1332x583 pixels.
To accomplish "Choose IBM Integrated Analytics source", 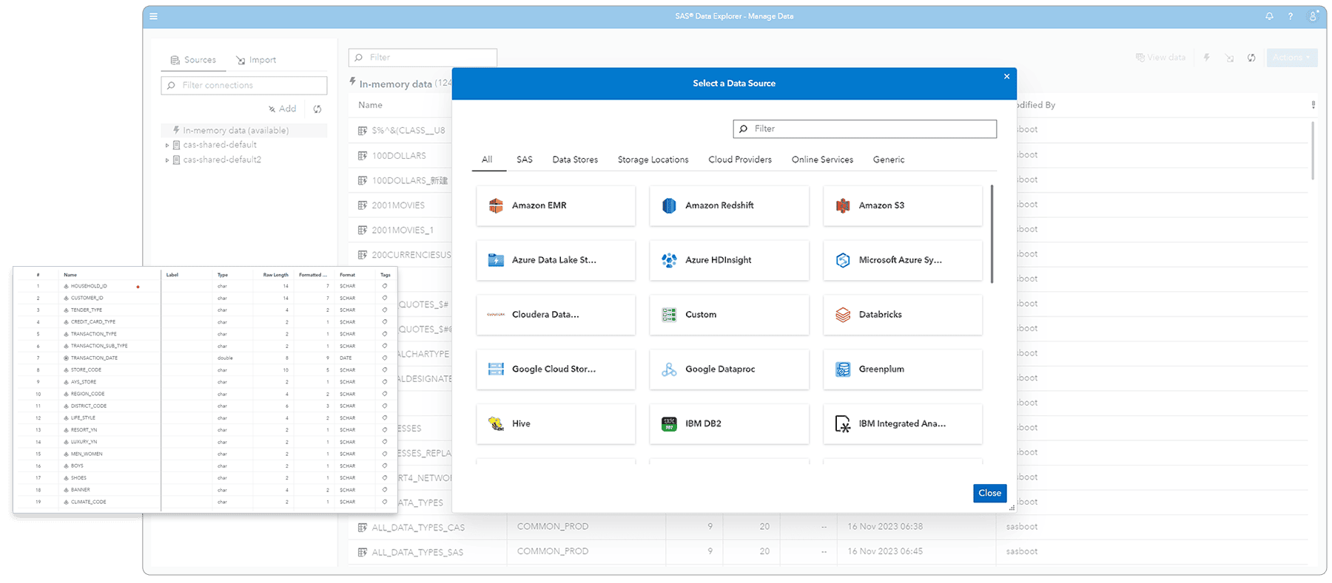I will pyautogui.click(x=903, y=424).
